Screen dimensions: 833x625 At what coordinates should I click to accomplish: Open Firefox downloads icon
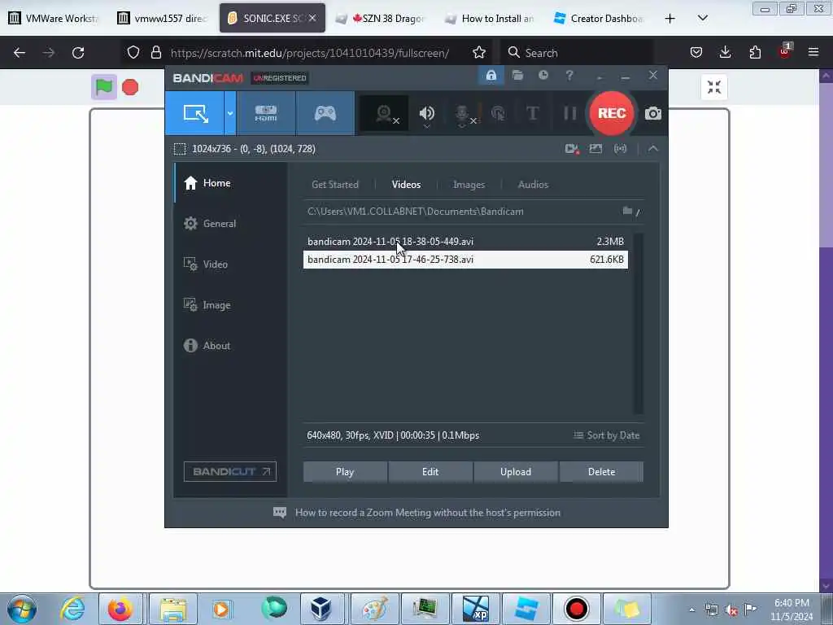click(725, 53)
